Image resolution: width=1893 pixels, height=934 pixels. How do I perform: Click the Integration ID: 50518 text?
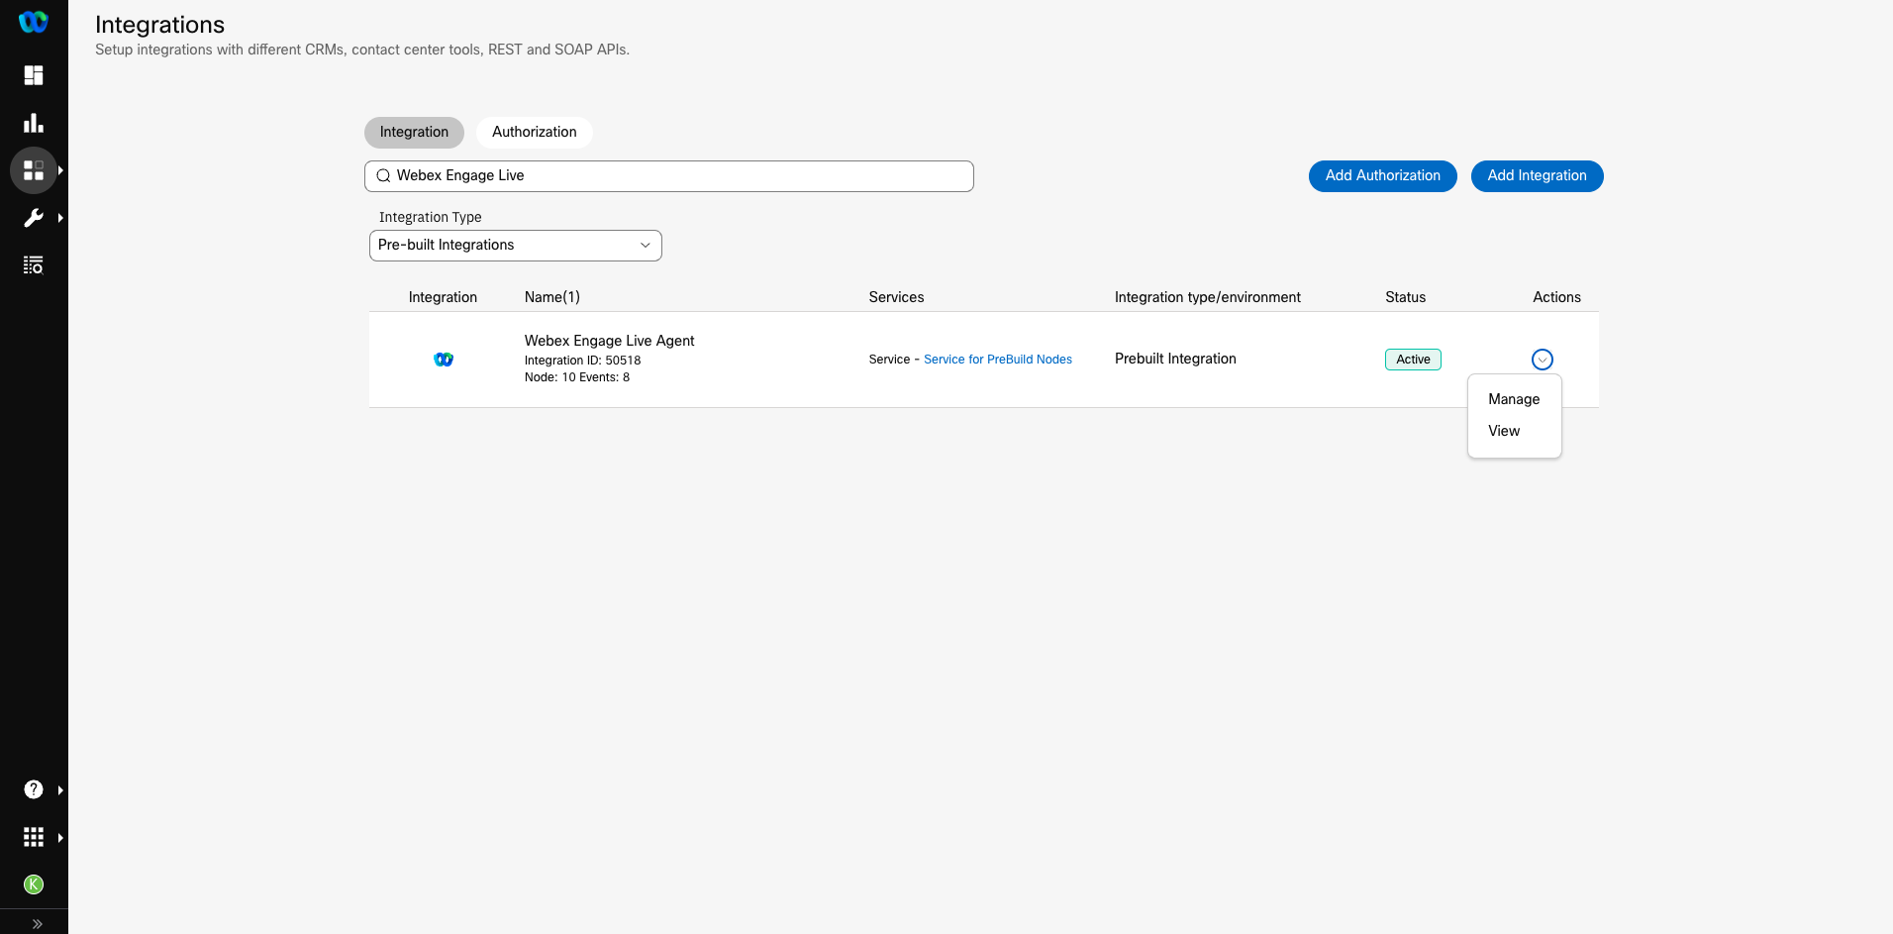coord(582,361)
